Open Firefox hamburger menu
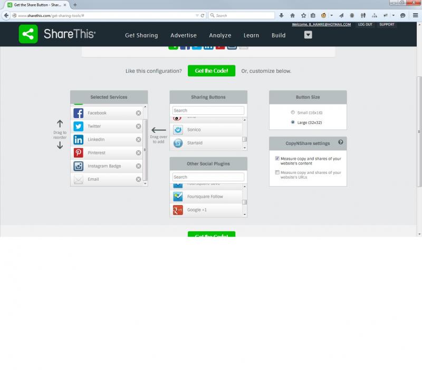422x370 pixels. (415, 15)
